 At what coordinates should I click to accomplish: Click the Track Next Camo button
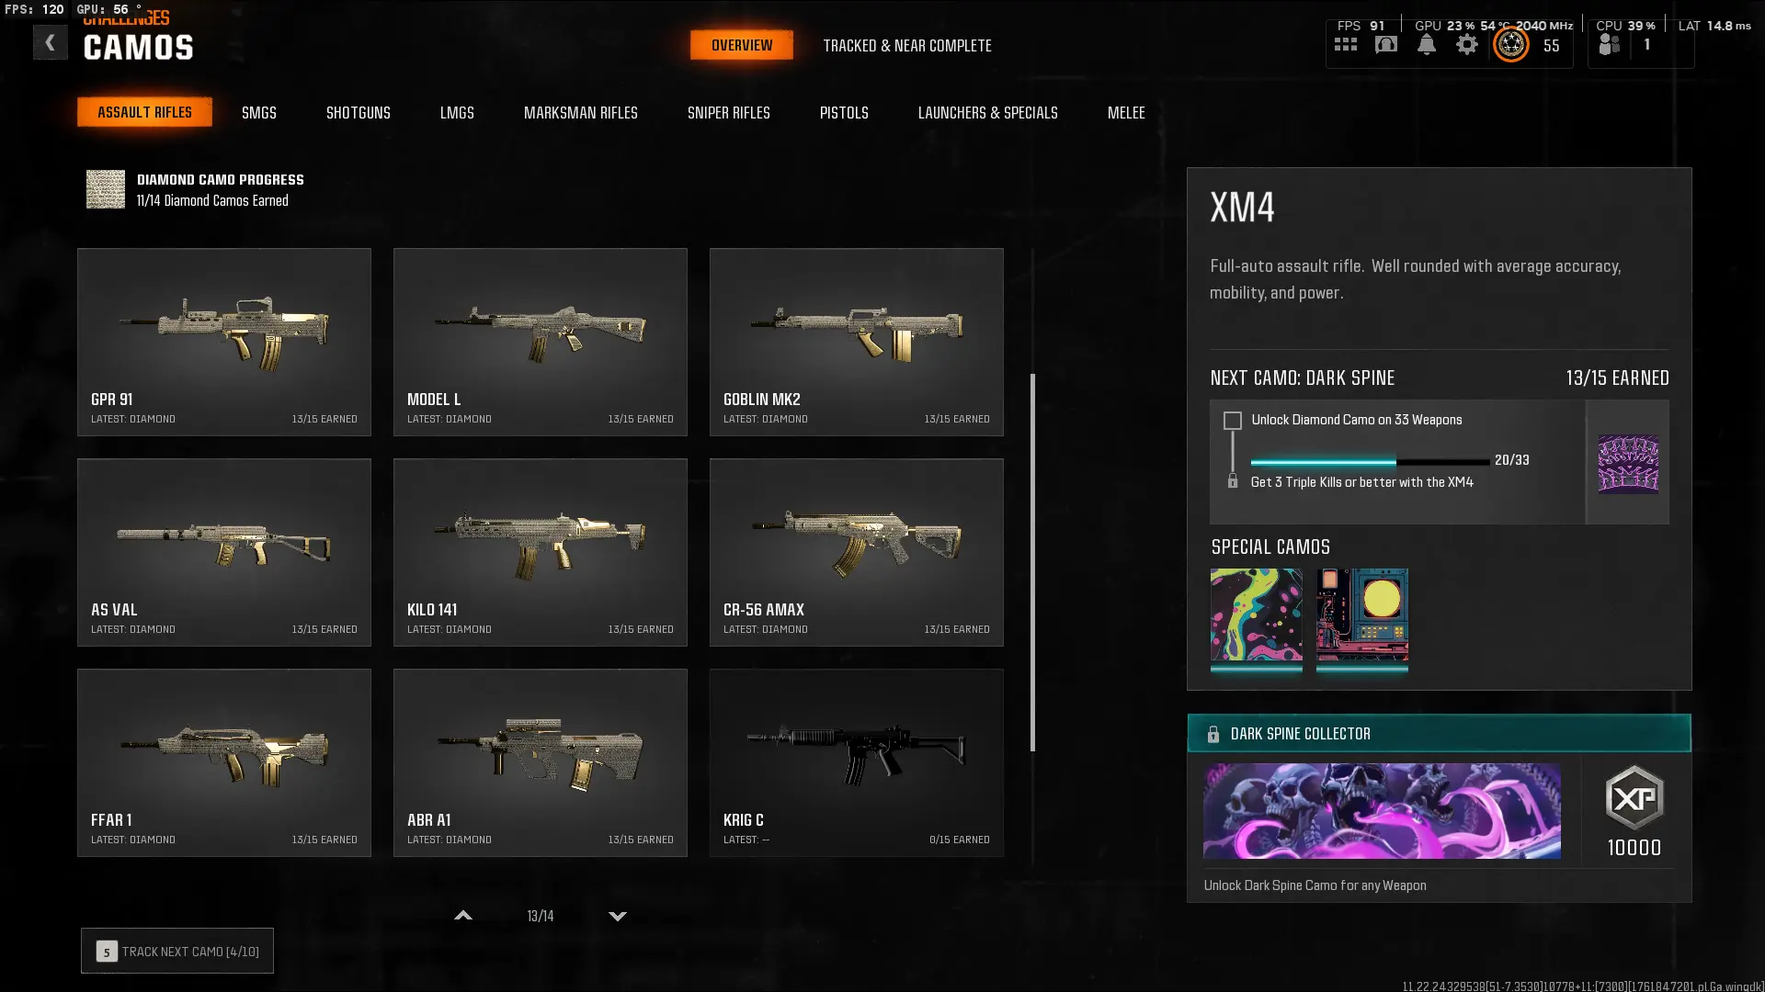tap(177, 952)
